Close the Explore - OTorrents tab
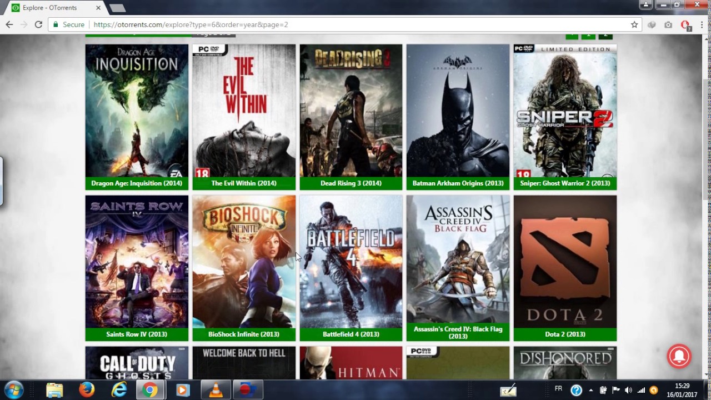The image size is (711, 400). (98, 8)
